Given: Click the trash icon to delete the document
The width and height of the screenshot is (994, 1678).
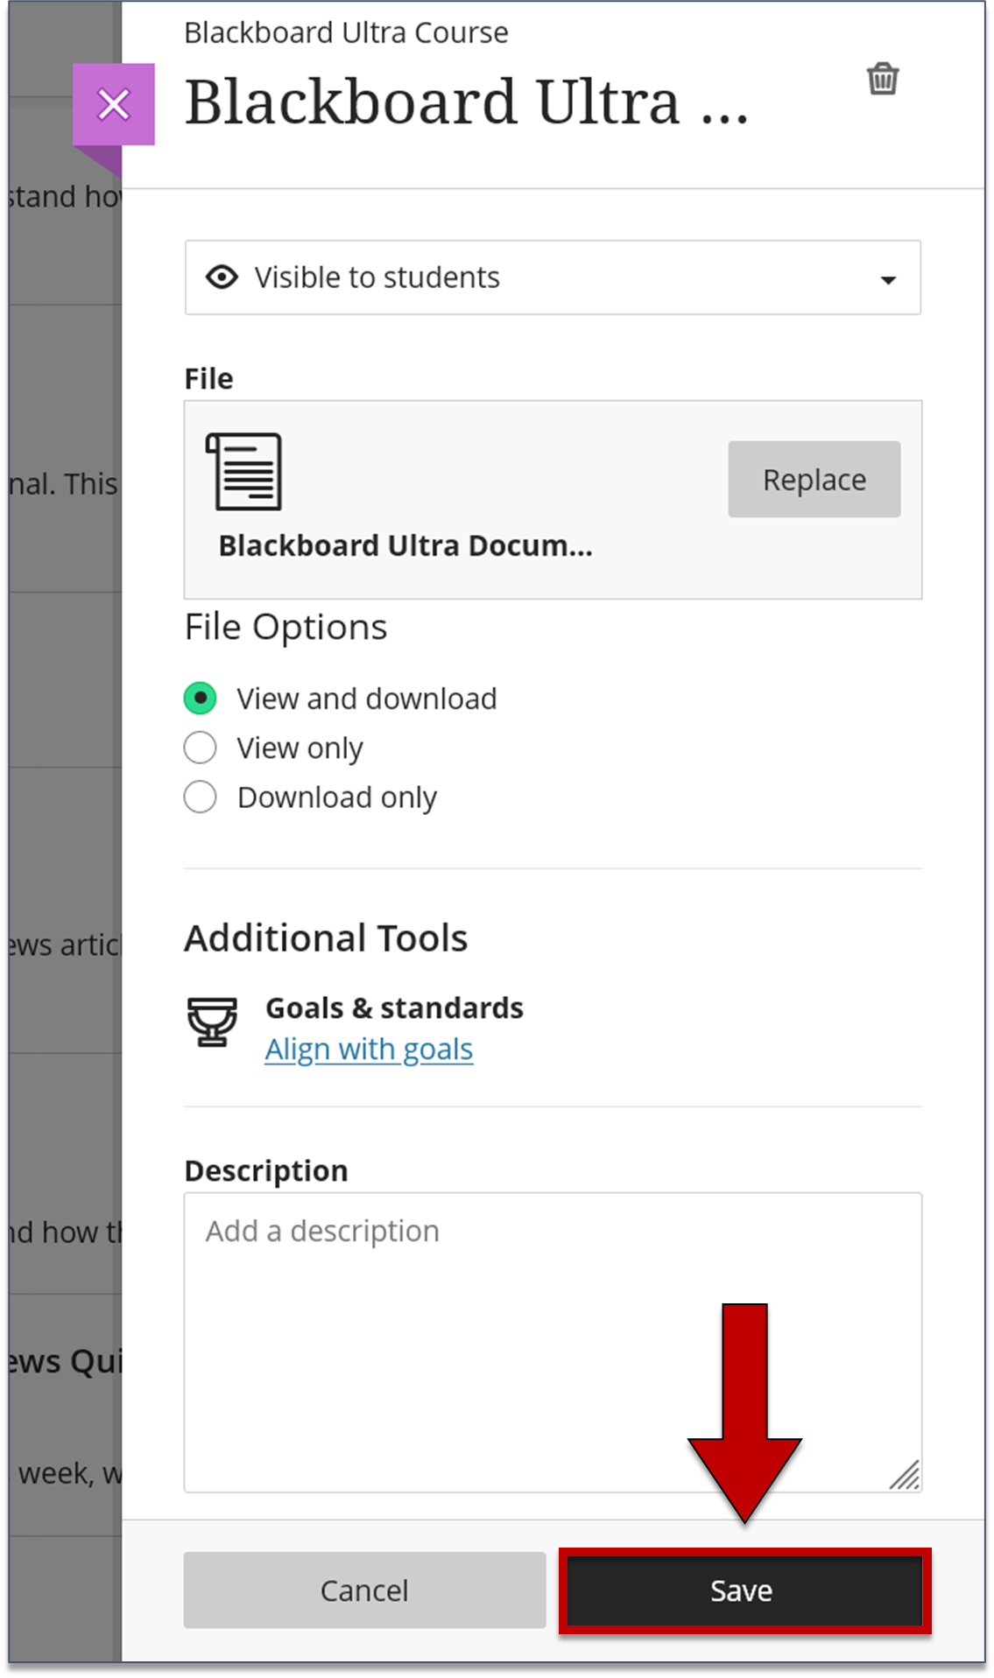Looking at the screenshot, I should tap(883, 79).
